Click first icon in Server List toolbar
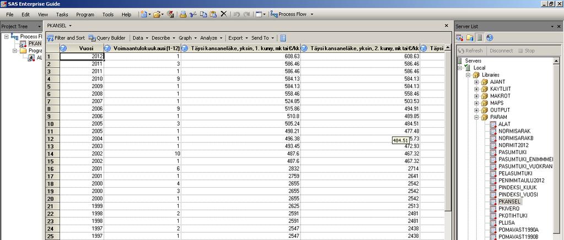The image size is (564, 240). click(459, 38)
